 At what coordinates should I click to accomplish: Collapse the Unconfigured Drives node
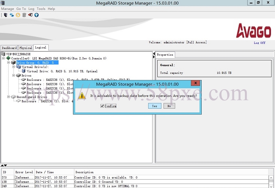8,97
